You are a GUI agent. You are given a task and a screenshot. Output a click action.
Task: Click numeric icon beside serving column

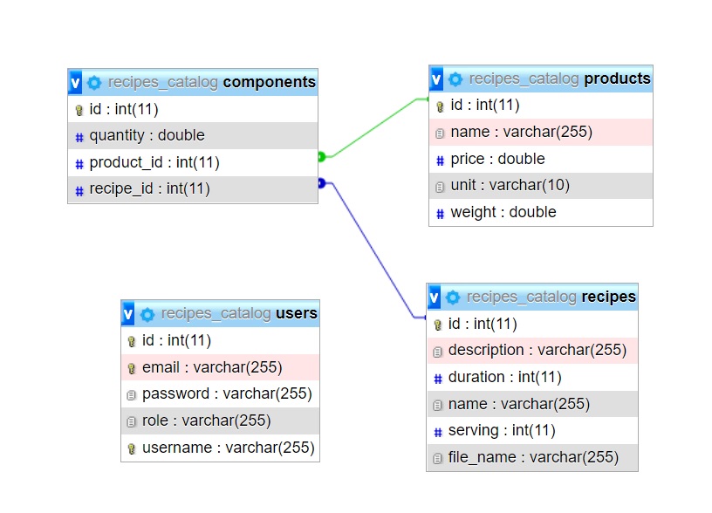[437, 432]
